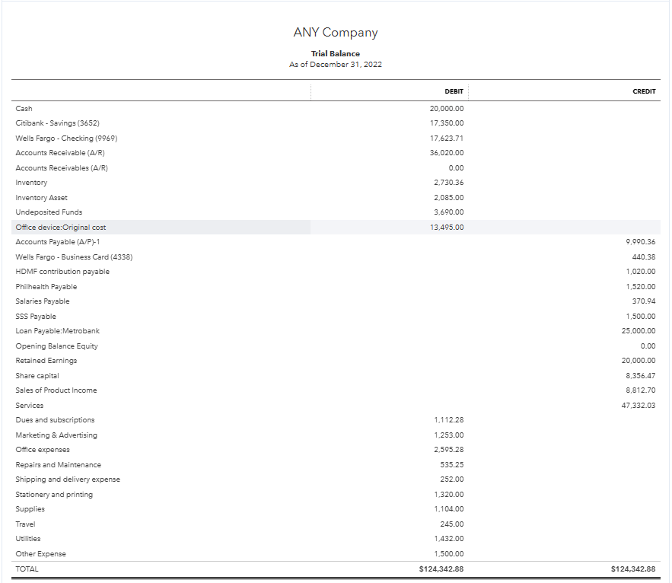Screen dimensions: 672x583
Task: Click the Utilities amount 1,432.00
Action: click(449, 539)
